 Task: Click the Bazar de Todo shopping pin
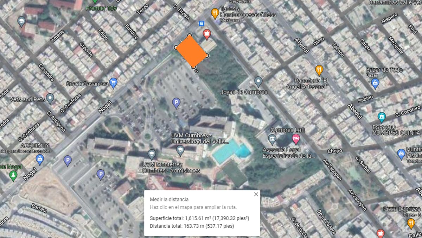(375, 83)
